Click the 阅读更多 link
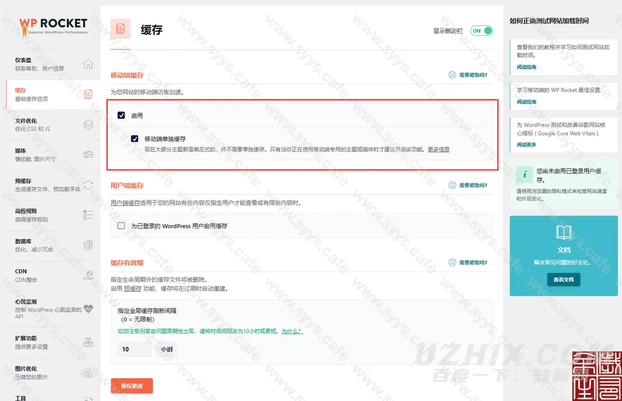 coord(527,145)
